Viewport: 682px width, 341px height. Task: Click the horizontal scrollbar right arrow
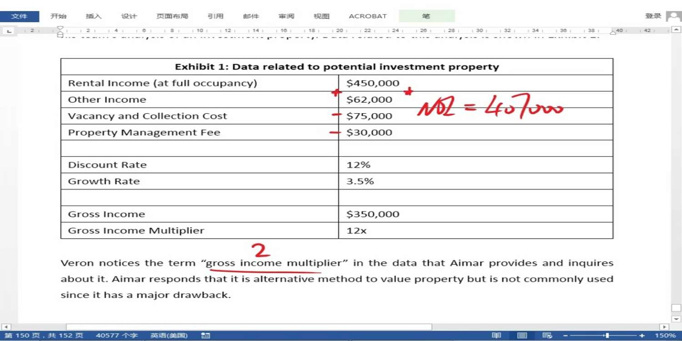(x=664, y=327)
